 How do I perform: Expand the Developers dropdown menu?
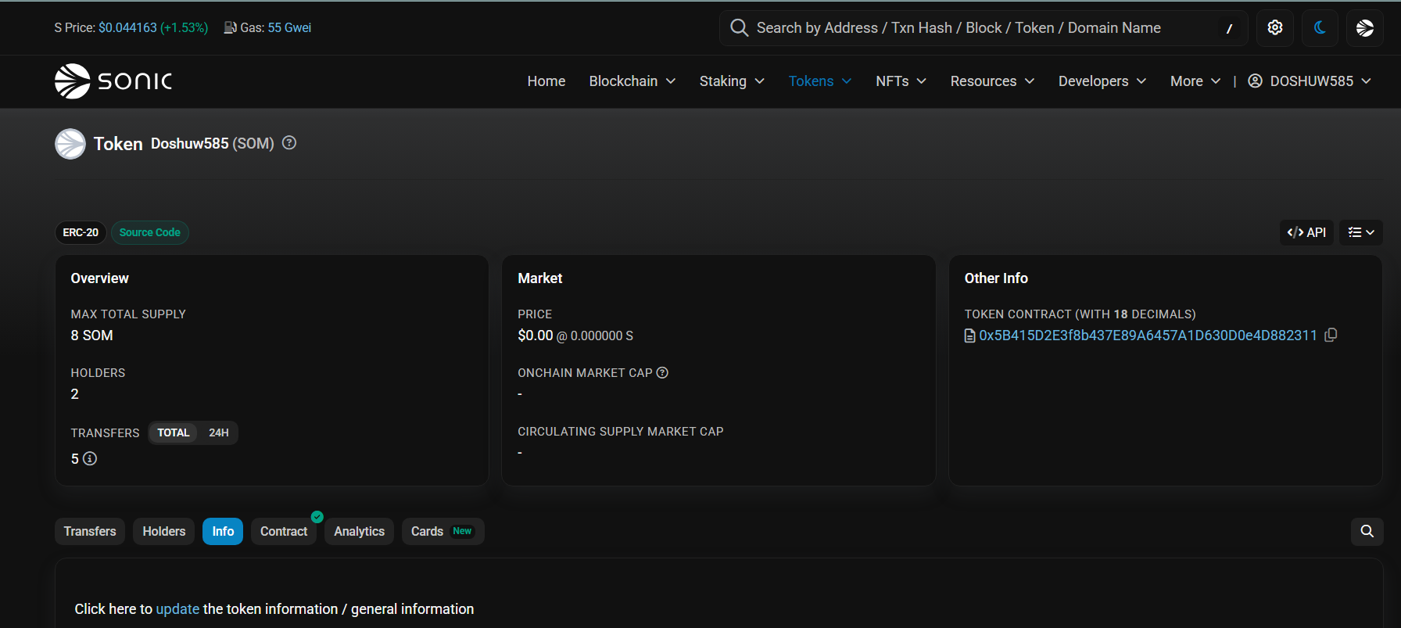tap(1102, 81)
